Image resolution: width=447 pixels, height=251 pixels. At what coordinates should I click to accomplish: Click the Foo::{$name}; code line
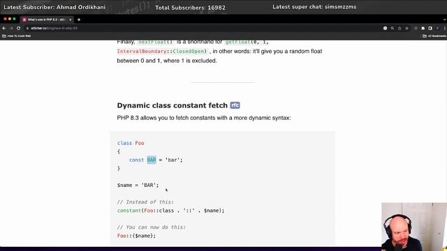coord(136,236)
